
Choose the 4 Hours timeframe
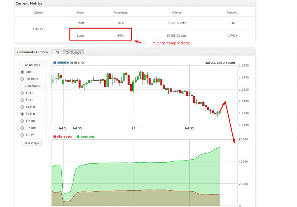click(22, 128)
